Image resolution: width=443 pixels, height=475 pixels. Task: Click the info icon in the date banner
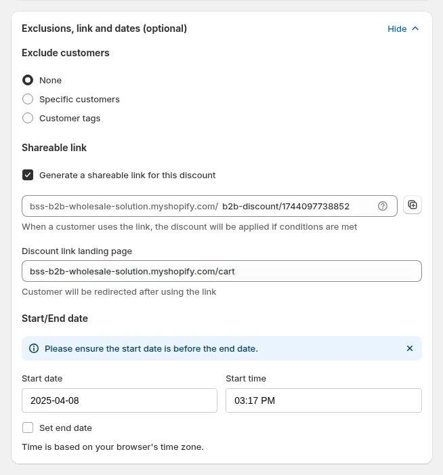coord(34,348)
